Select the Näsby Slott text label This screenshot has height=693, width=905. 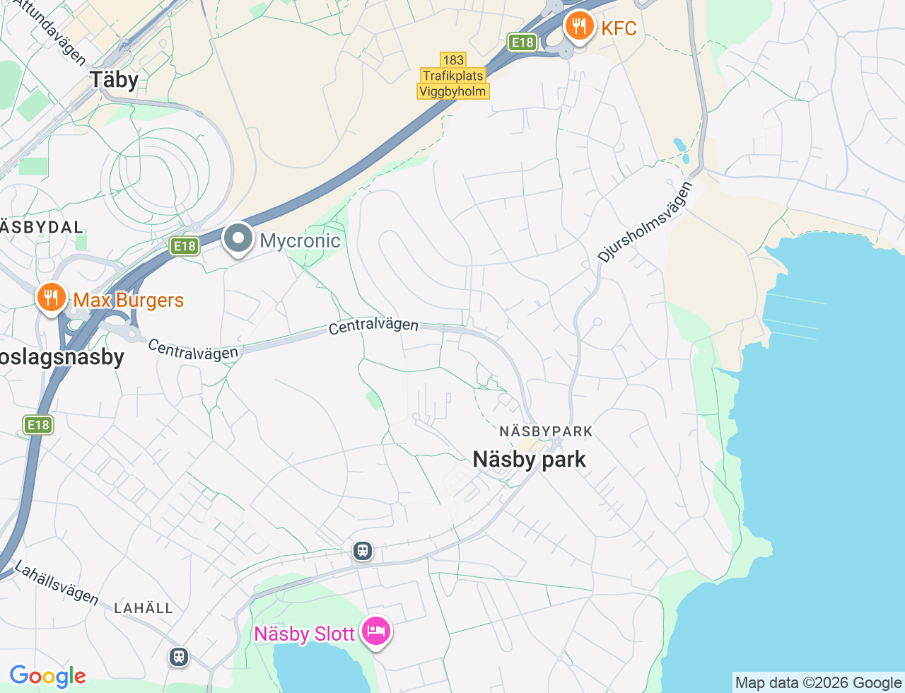tap(304, 634)
